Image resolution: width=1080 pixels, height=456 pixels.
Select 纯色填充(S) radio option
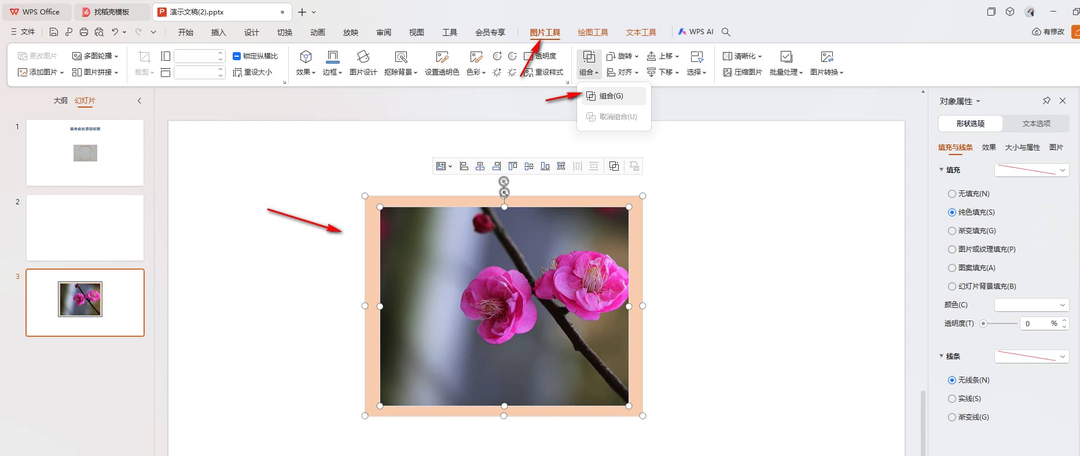pos(952,212)
